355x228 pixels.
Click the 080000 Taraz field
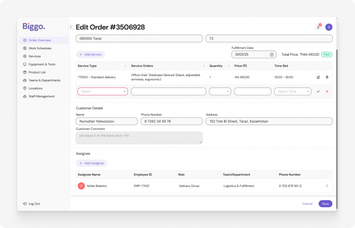(x=139, y=38)
